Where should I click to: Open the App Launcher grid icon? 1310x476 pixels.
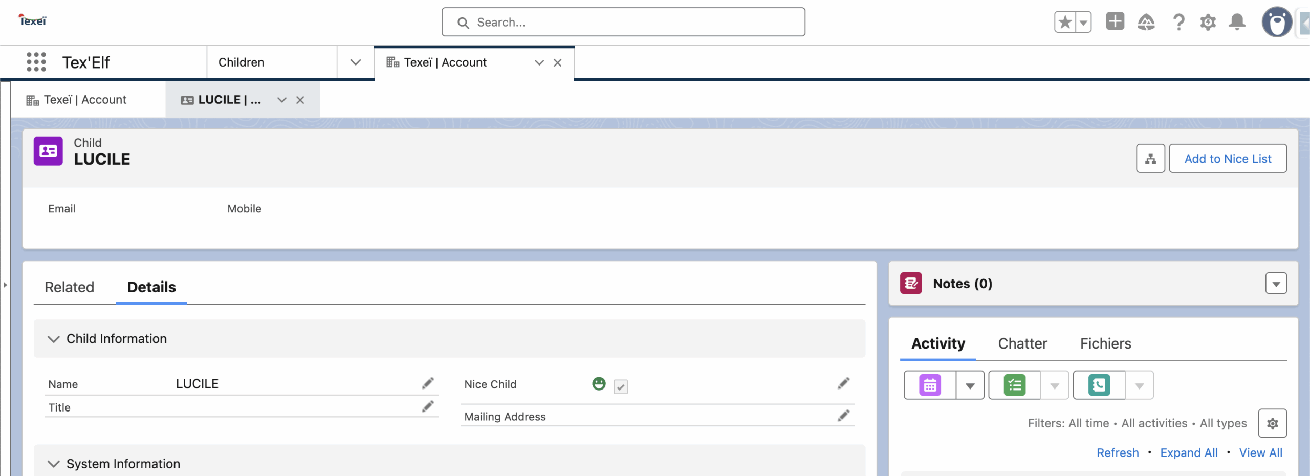(x=36, y=62)
